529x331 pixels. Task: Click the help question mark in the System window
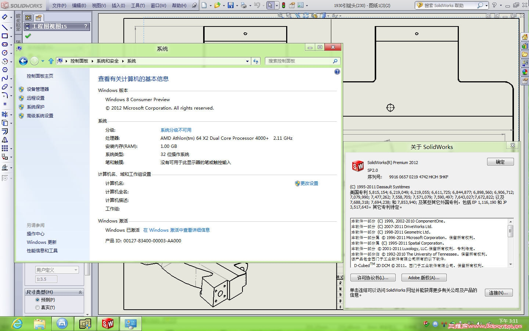[x=337, y=72]
